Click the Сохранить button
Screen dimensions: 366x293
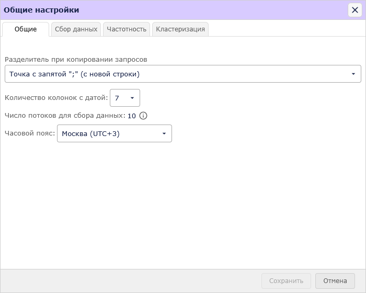(x=286, y=281)
